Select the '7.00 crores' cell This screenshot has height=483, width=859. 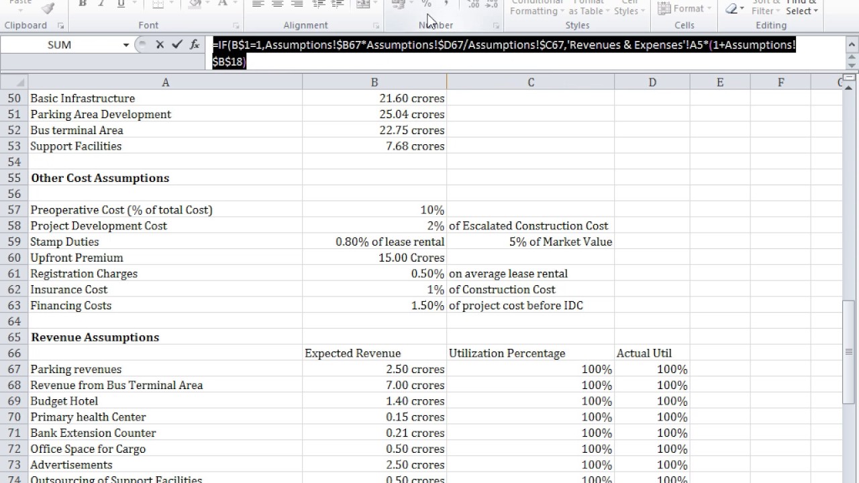coord(374,385)
